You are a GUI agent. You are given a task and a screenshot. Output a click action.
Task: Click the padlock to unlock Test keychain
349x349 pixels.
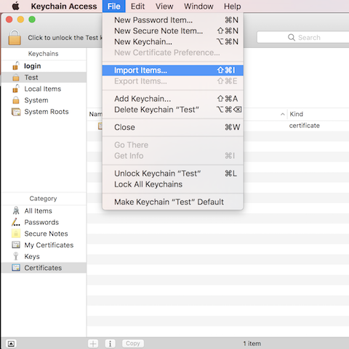[x=15, y=37]
